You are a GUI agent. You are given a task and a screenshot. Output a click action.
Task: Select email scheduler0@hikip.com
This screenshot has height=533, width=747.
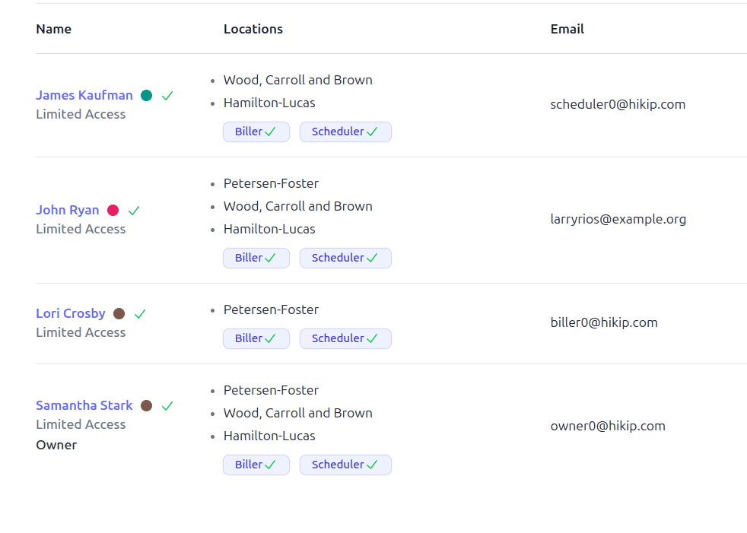[x=618, y=104]
